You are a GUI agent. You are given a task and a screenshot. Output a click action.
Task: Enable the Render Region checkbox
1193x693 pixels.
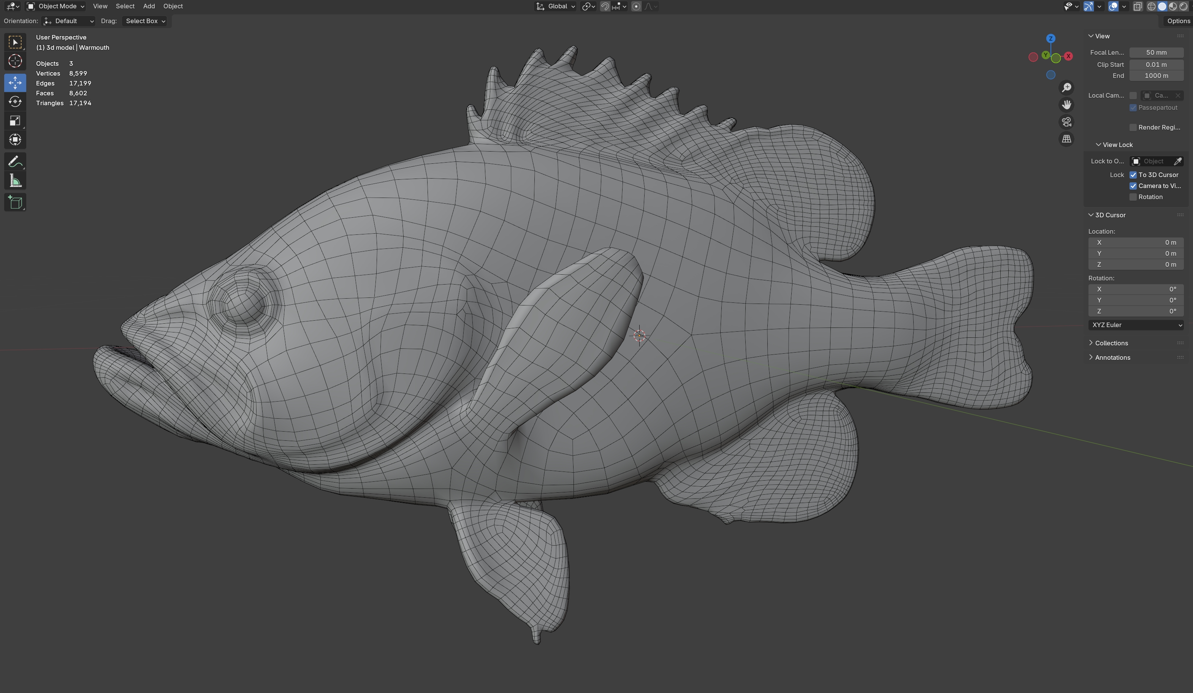point(1133,127)
